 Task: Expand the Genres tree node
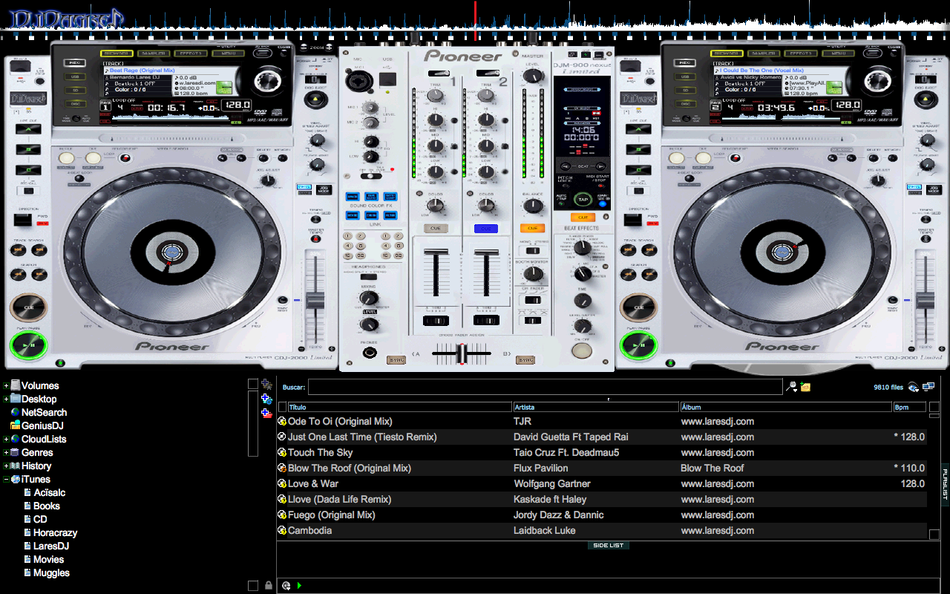6,453
